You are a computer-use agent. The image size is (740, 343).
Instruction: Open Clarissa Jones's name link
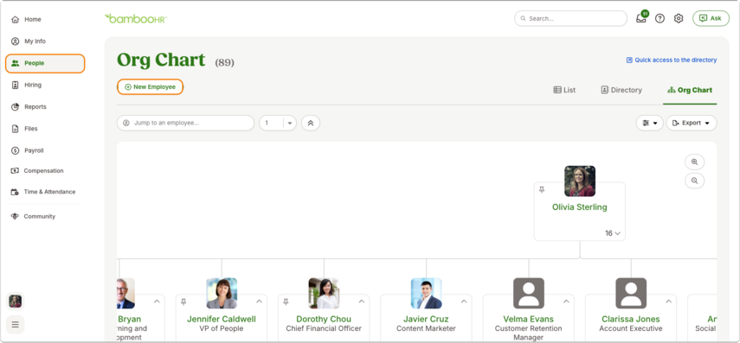[x=631, y=320]
